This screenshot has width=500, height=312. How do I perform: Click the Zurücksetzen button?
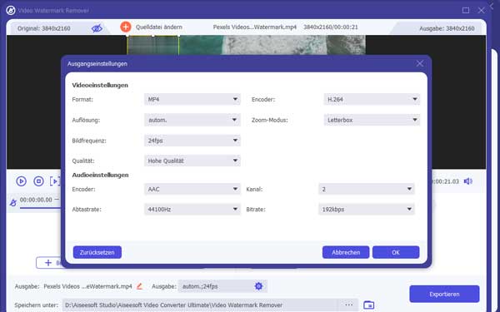pyautogui.click(x=97, y=252)
